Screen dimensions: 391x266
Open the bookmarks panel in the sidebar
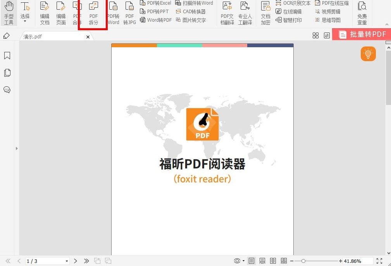click(7, 55)
